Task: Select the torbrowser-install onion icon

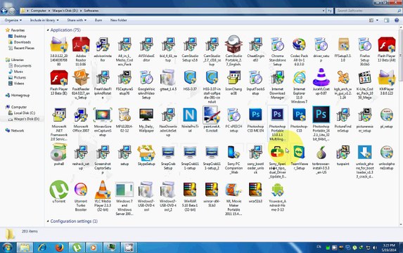Action: [x=321, y=153]
